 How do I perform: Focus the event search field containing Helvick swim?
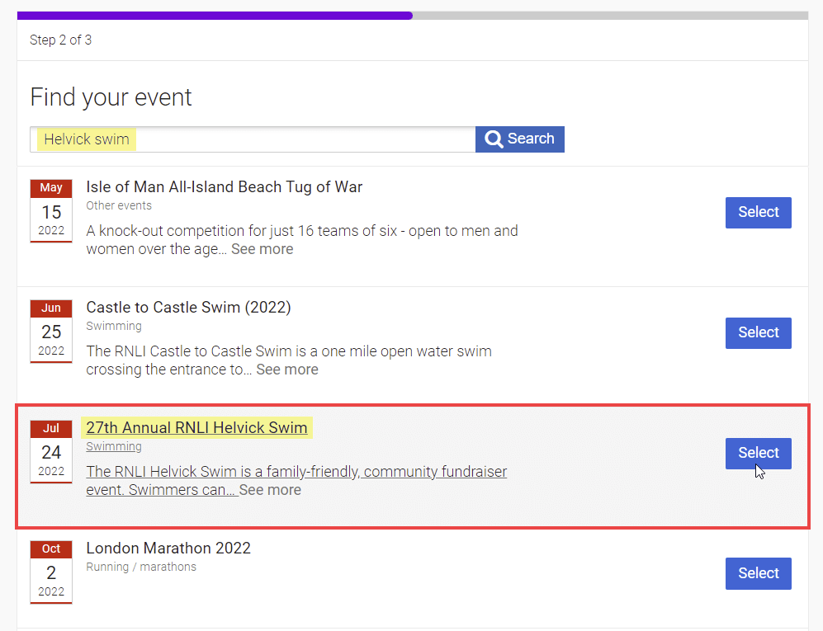253,139
